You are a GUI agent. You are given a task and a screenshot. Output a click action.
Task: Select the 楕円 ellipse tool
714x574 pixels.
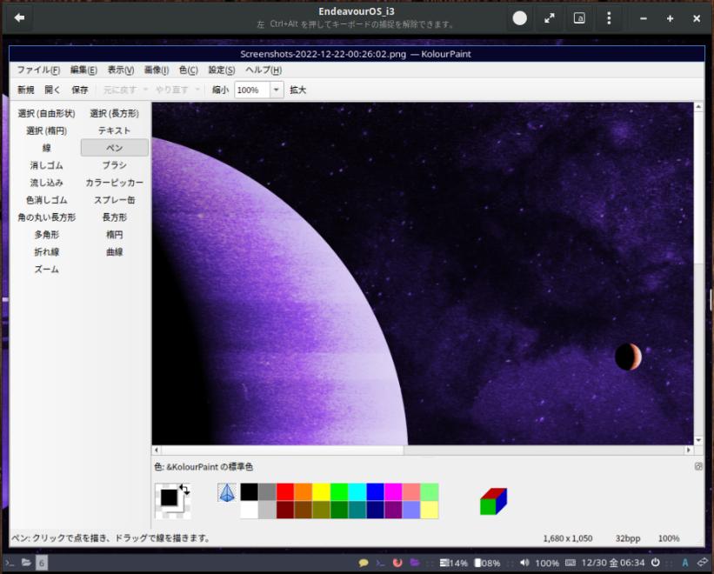114,235
